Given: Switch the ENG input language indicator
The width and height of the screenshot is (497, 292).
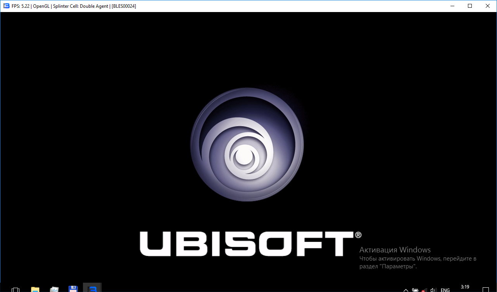Looking at the screenshot, I should tap(445, 290).
